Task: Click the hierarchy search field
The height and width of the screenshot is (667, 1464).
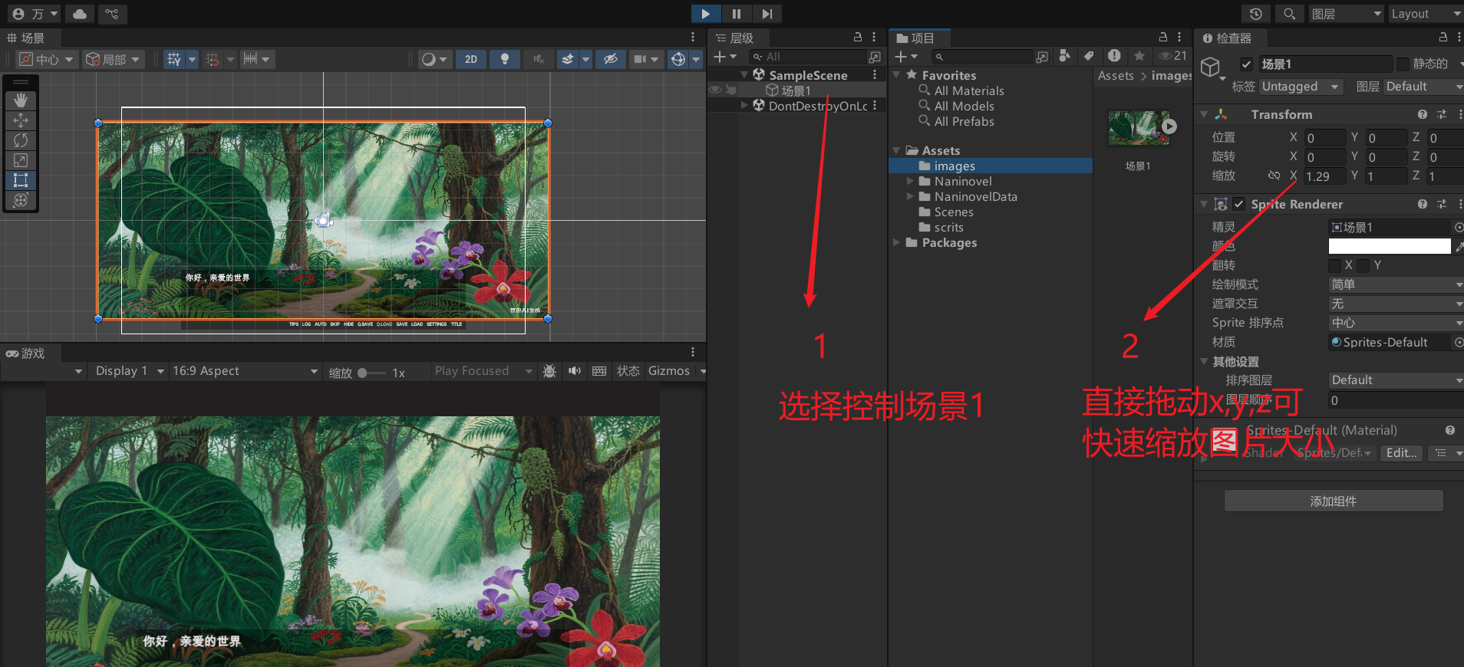Action: (x=807, y=57)
